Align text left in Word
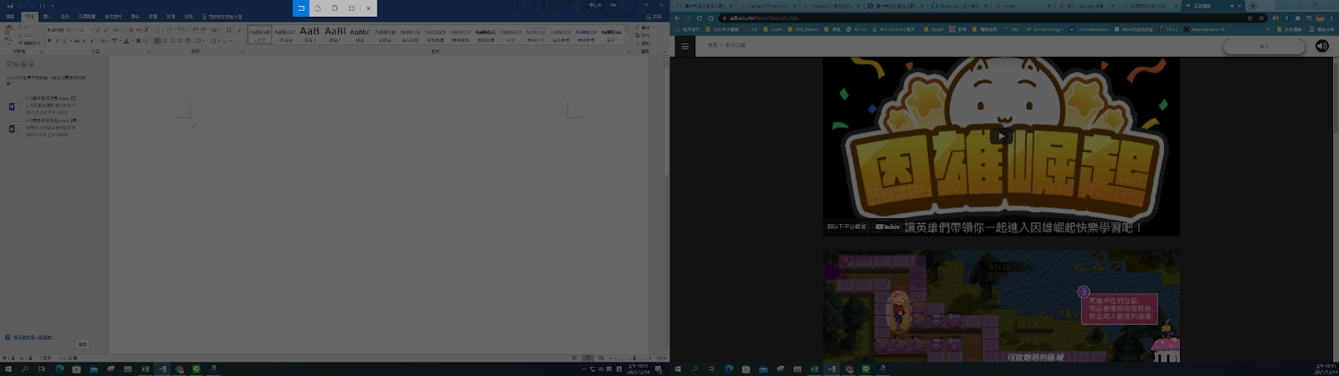 coord(157,40)
